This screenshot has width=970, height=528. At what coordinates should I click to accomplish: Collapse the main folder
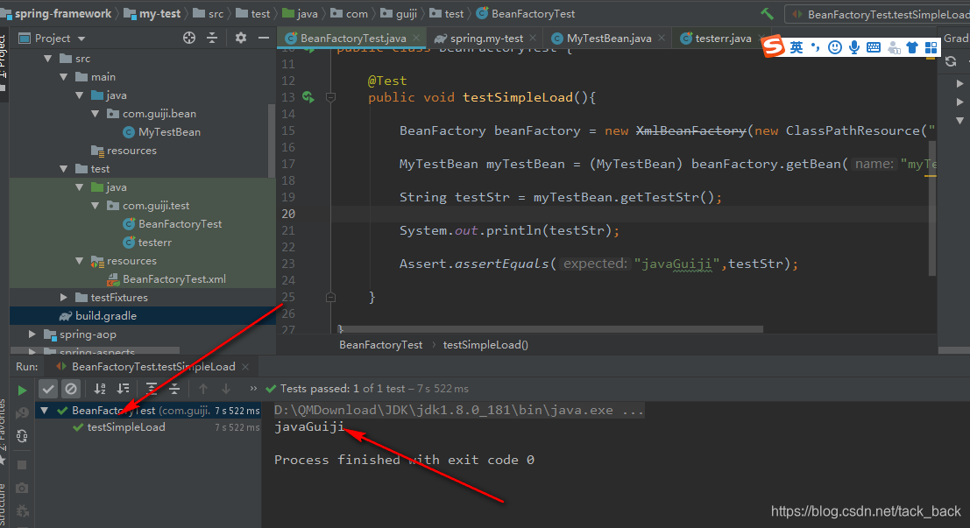point(64,77)
